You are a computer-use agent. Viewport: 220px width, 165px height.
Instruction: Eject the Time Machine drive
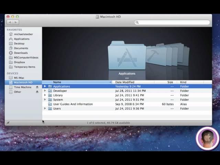(37, 87)
